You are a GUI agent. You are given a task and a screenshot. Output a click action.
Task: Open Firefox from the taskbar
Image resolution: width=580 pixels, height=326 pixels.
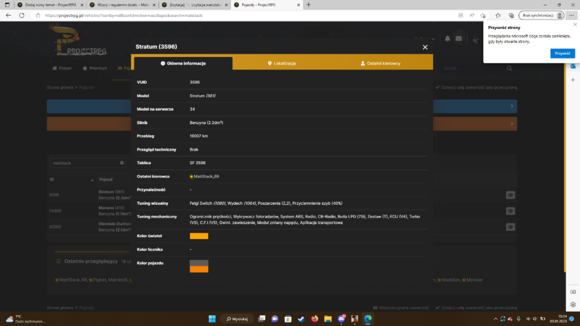tap(314, 318)
